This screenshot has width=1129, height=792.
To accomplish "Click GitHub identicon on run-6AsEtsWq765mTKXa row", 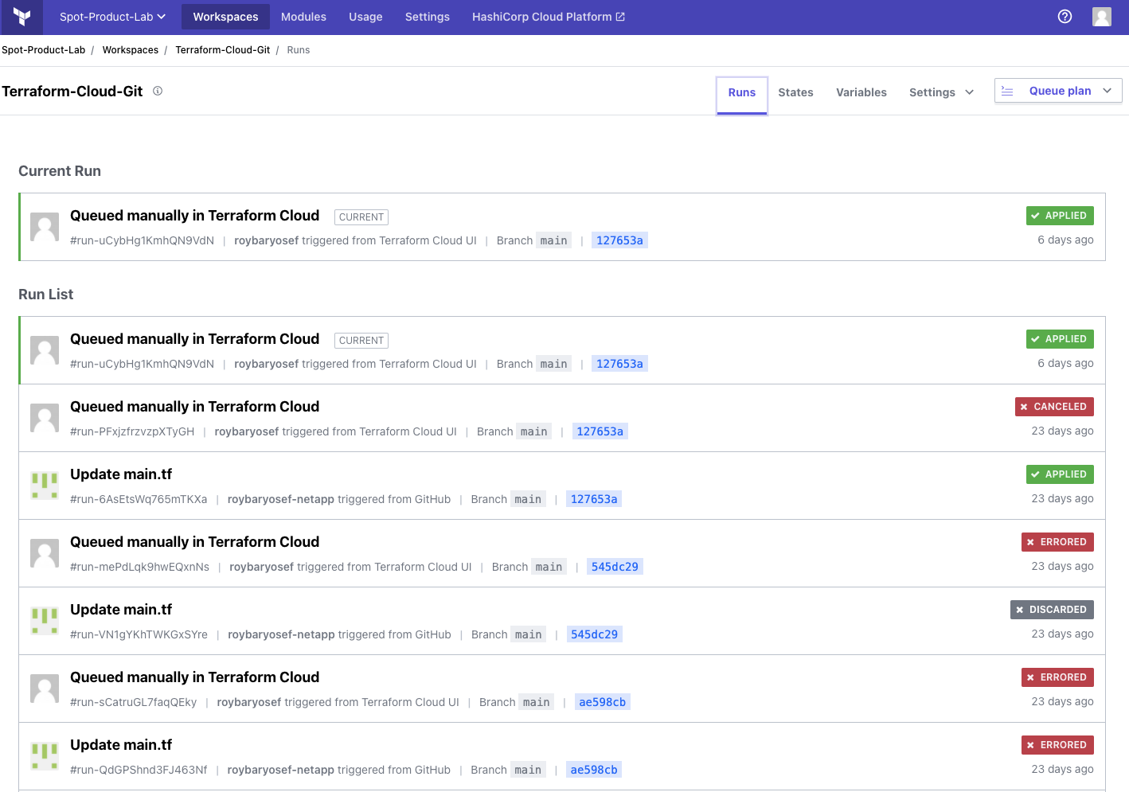I will coord(45,486).
